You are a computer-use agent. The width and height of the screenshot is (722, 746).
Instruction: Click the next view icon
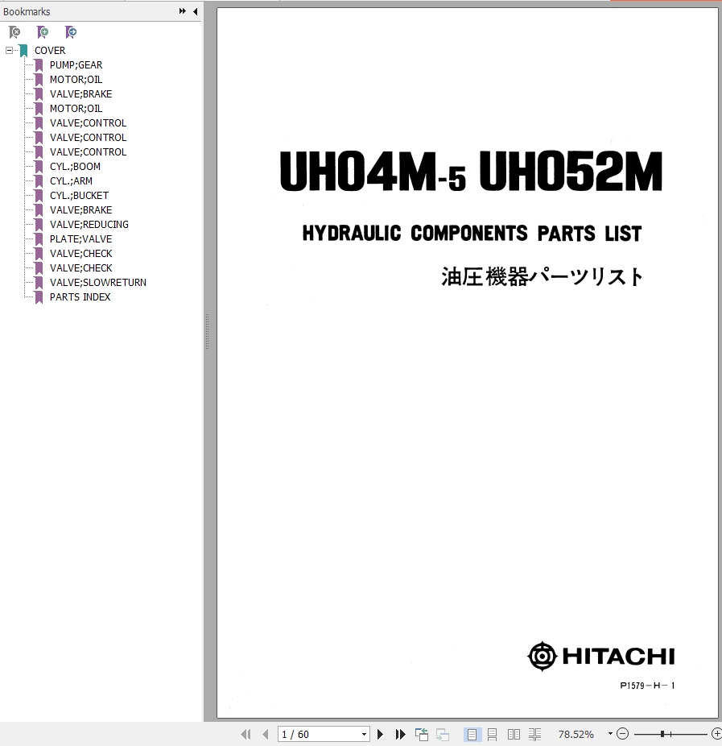443,735
